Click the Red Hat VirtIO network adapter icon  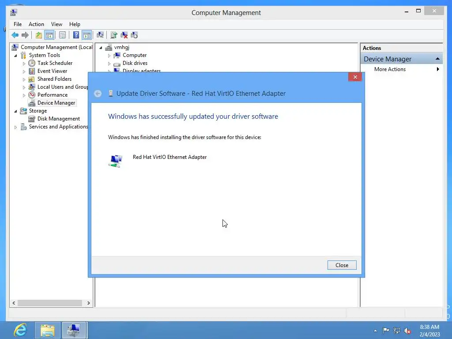pyautogui.click(x=116, y=161)
